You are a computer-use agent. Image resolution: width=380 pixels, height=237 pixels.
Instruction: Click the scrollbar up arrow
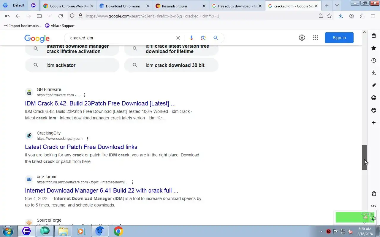(365, 33)
